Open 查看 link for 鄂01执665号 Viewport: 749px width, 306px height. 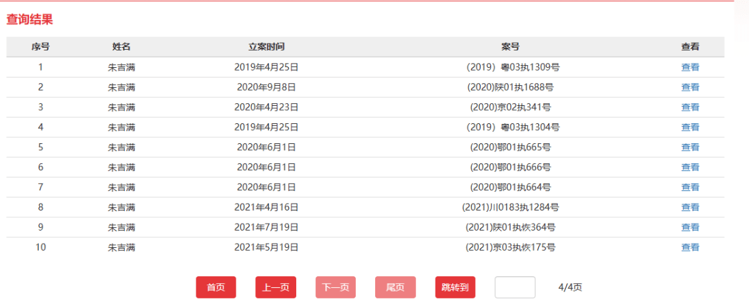pyautogui.click(x=689, y=147)
